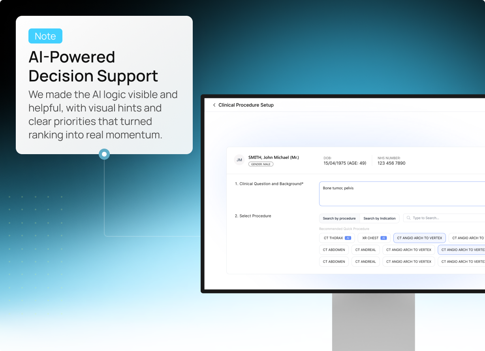Click the GENDER: MALE badge
This screenshot has height=351, width=485.
tap(261, 164)
